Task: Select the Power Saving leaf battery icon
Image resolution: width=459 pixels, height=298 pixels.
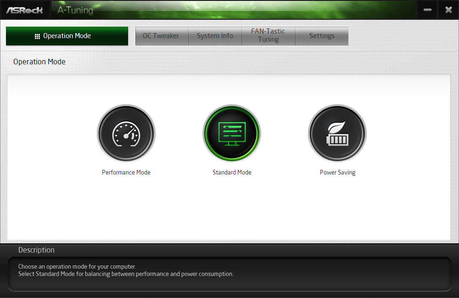Action: pyautogui.click(x=337, y=134)
